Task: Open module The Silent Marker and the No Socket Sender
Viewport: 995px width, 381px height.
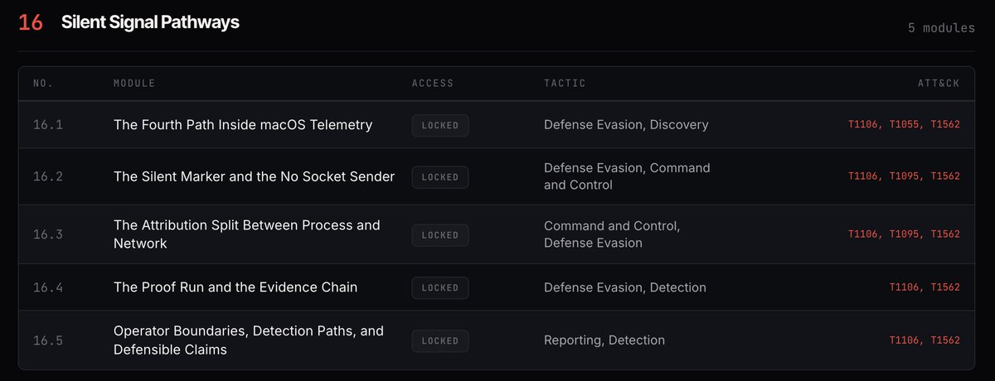Action: (x=254, y=176)
